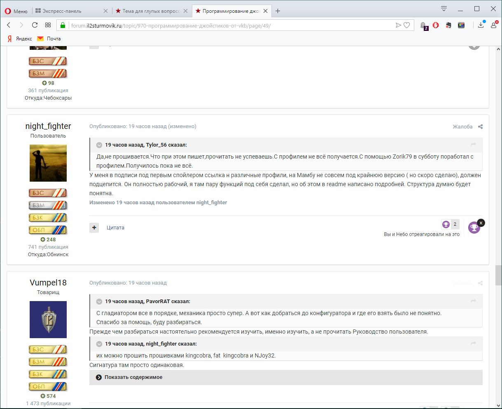Click the red Opera extension icon
Screen dimensions: 502x409
(x=436, y=25)
